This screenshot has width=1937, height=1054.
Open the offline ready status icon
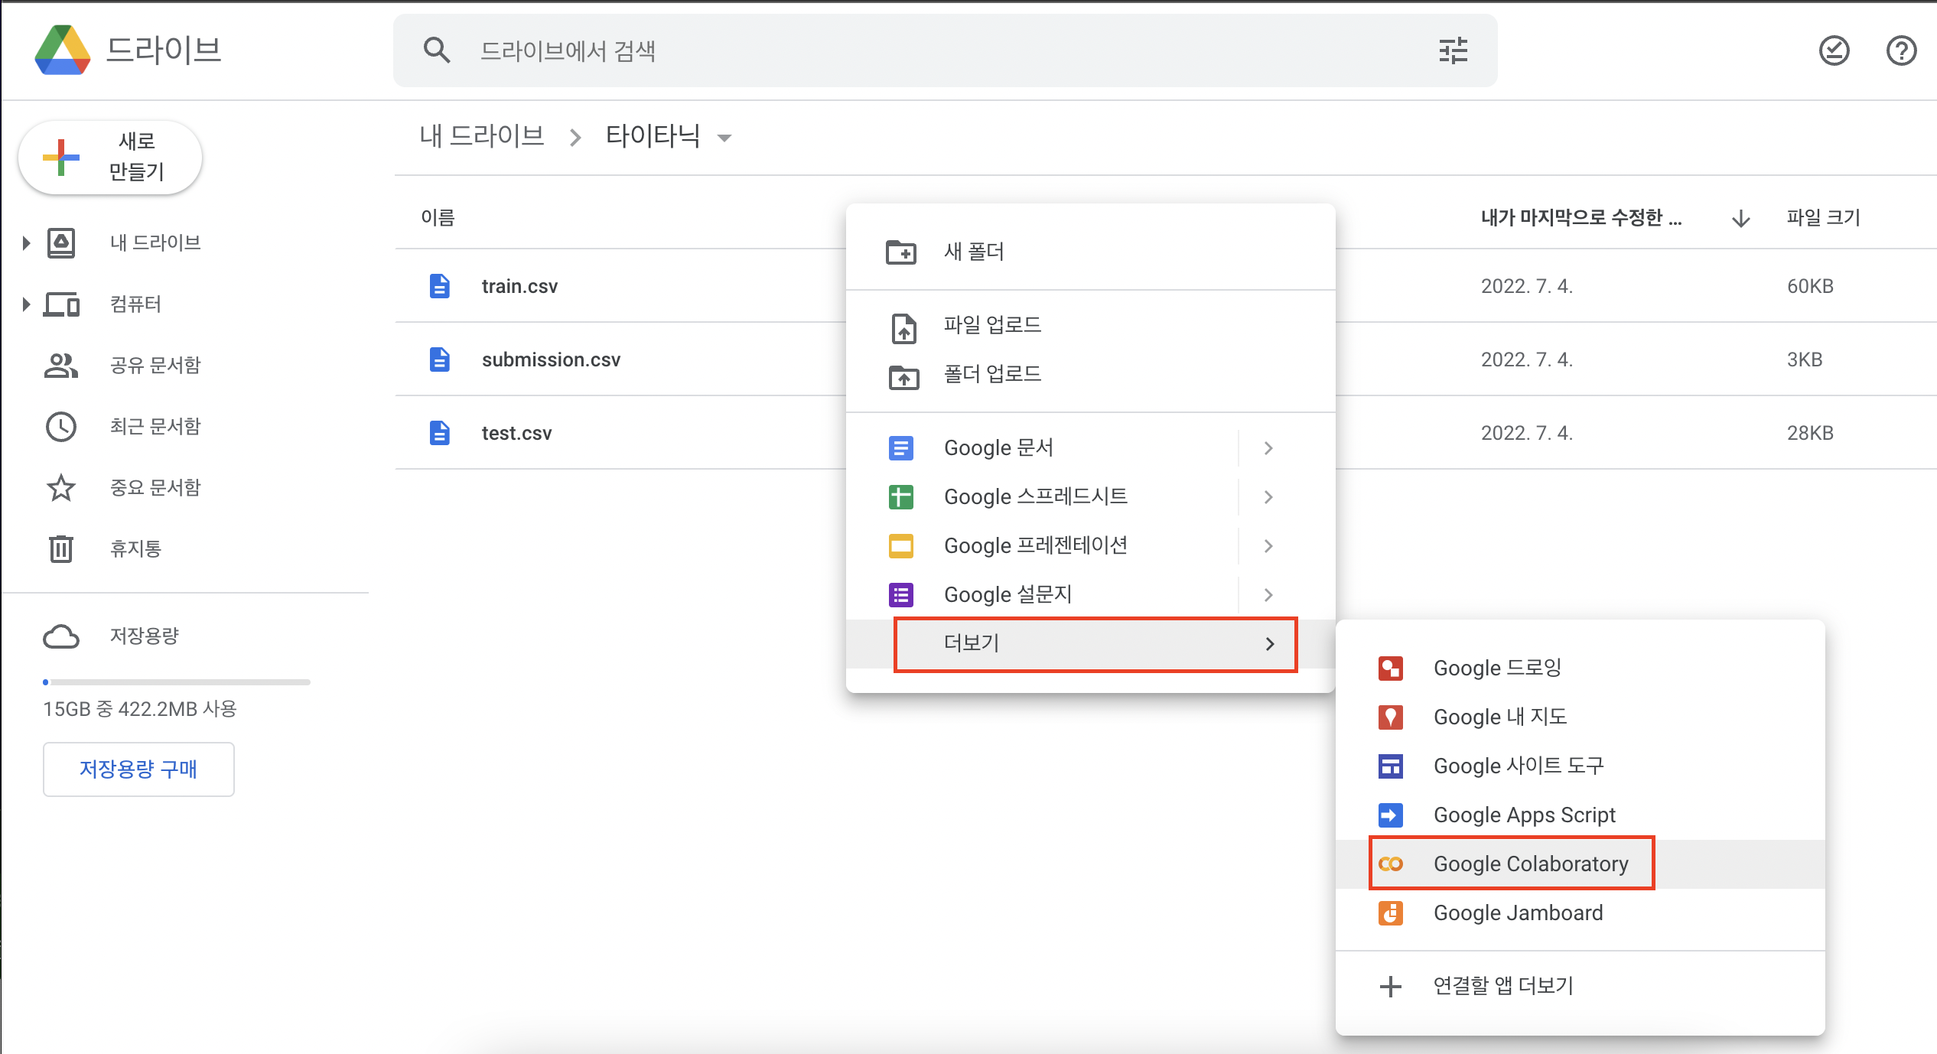[1834, 50]
